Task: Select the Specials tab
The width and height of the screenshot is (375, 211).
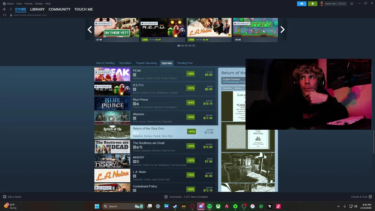Action: [x=167, y=63]
